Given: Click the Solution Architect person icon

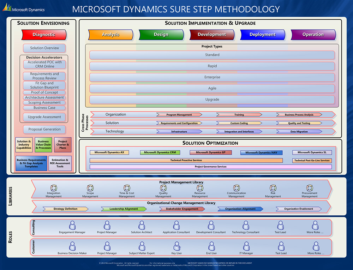Looking at the screenshot, I should click(x=142, y=225).
